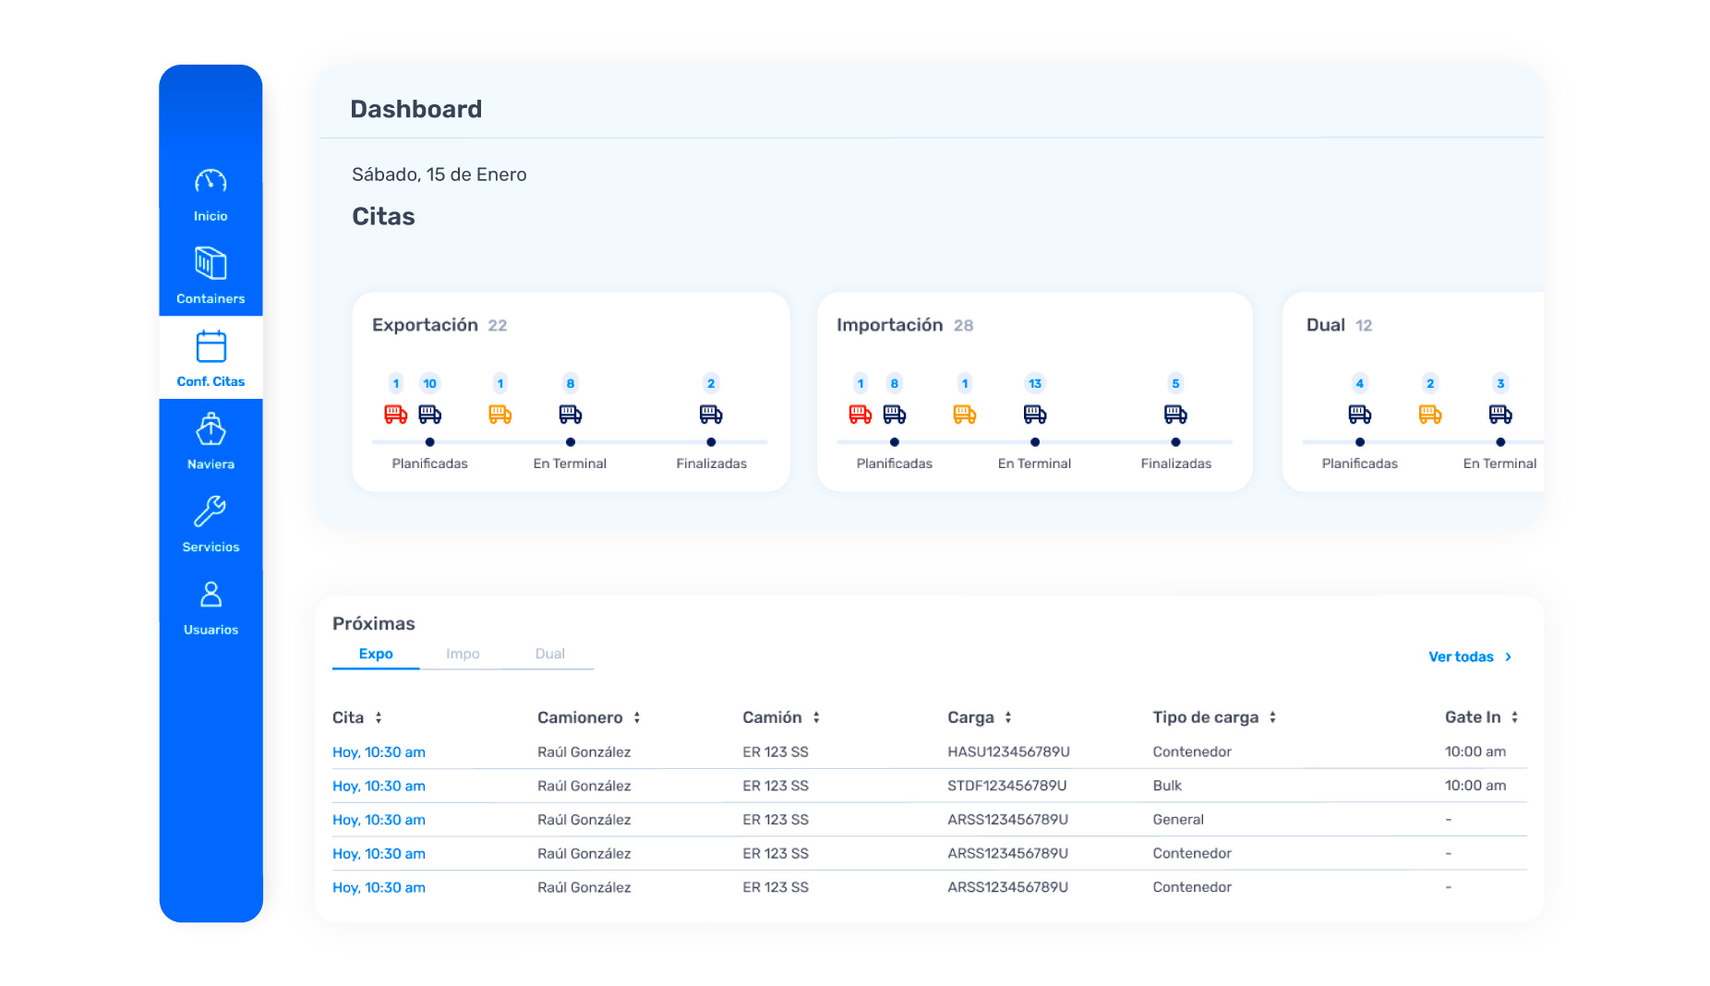Switch to the Dual tab
Image resolution: width=1710 pixels, height=986 pixels.
pos(551,653)
